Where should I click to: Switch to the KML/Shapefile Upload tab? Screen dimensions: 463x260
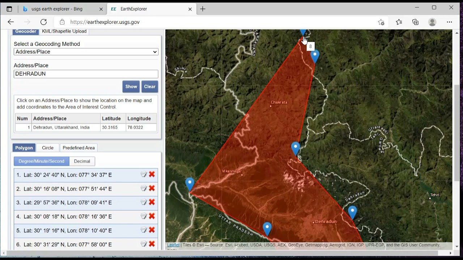click(x=64, y=31)
